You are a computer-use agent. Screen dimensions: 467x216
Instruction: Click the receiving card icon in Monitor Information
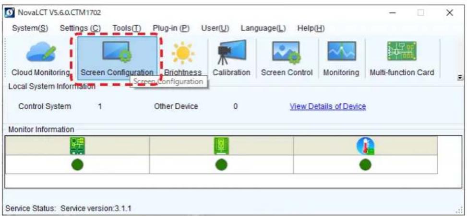coord(222,146)
